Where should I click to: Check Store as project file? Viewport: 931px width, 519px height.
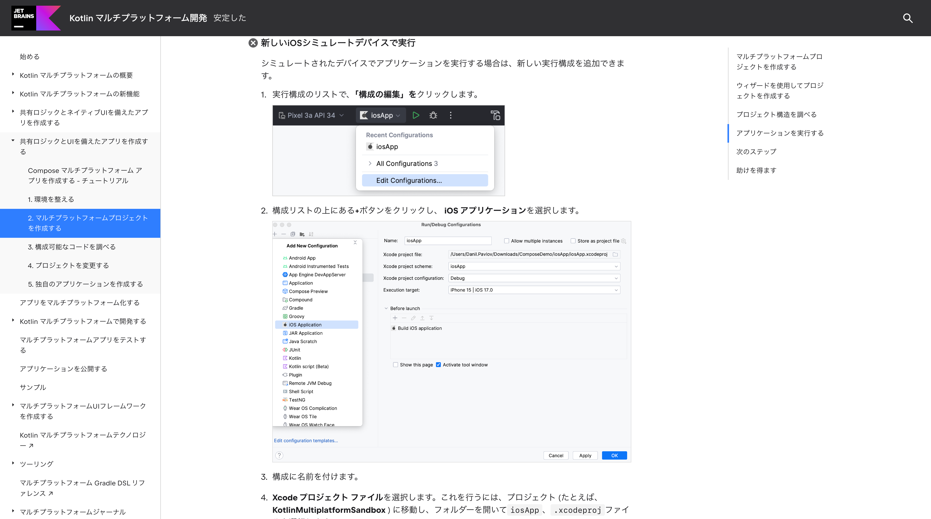pos(573,241)
